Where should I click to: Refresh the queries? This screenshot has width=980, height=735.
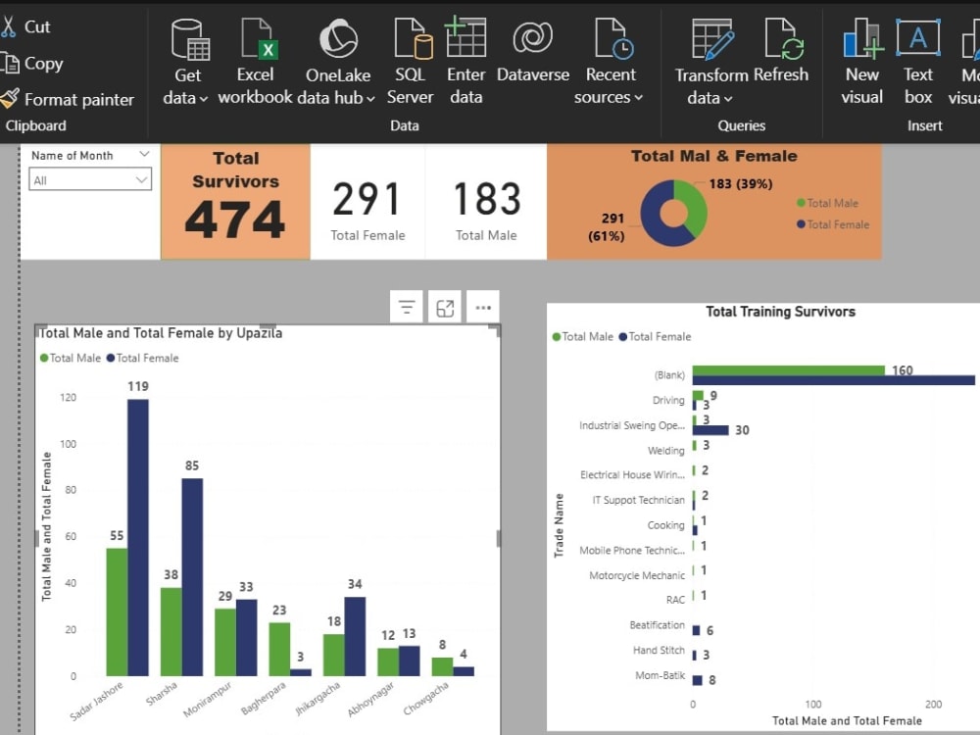coord(781,52)
